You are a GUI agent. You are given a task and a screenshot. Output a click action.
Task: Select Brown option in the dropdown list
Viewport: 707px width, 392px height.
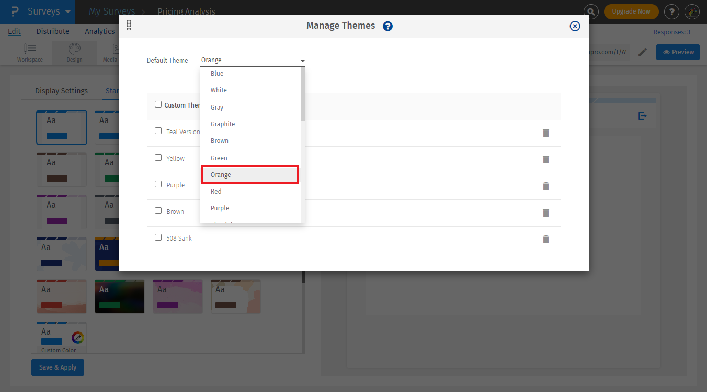250,141
